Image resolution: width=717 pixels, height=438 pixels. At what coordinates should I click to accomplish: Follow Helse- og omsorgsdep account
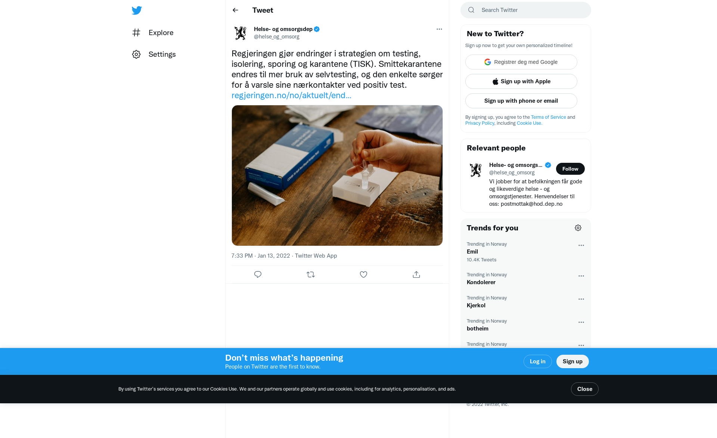(x=570, y=169)
